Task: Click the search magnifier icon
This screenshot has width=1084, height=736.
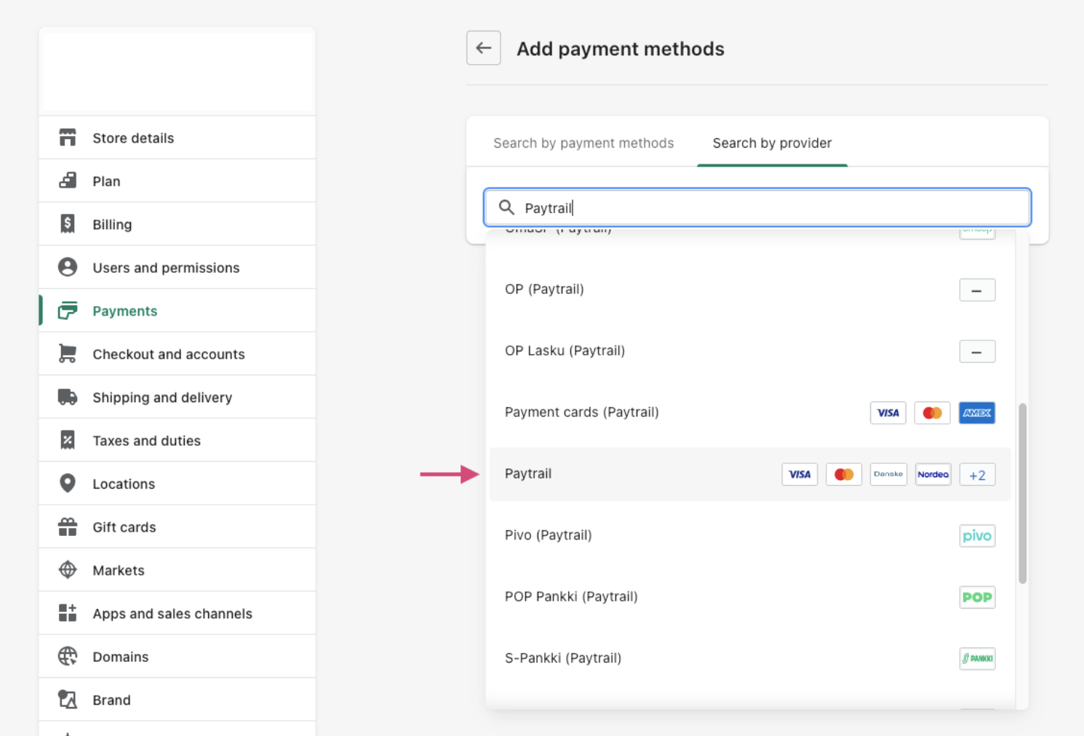Action: pos(506,208)
